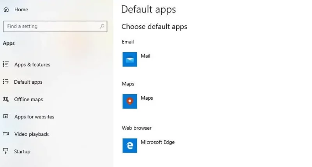Focus the Find a setting search box

coord(55,26)
